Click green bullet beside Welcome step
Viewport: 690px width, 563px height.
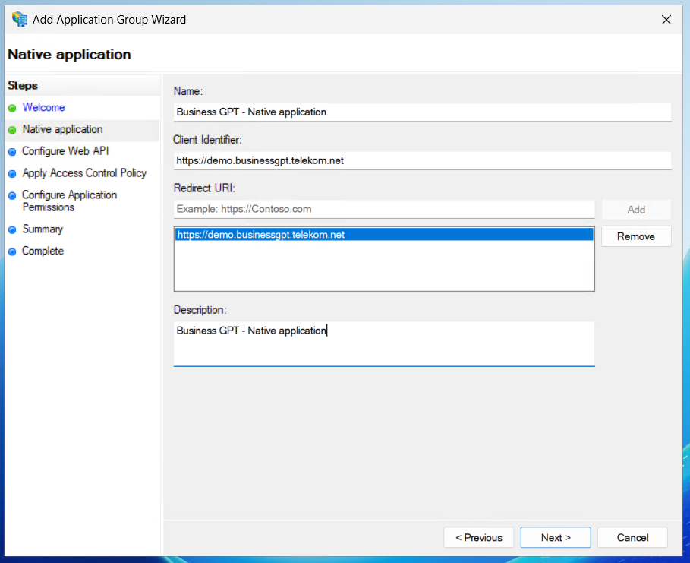click(x=12, y=108)
